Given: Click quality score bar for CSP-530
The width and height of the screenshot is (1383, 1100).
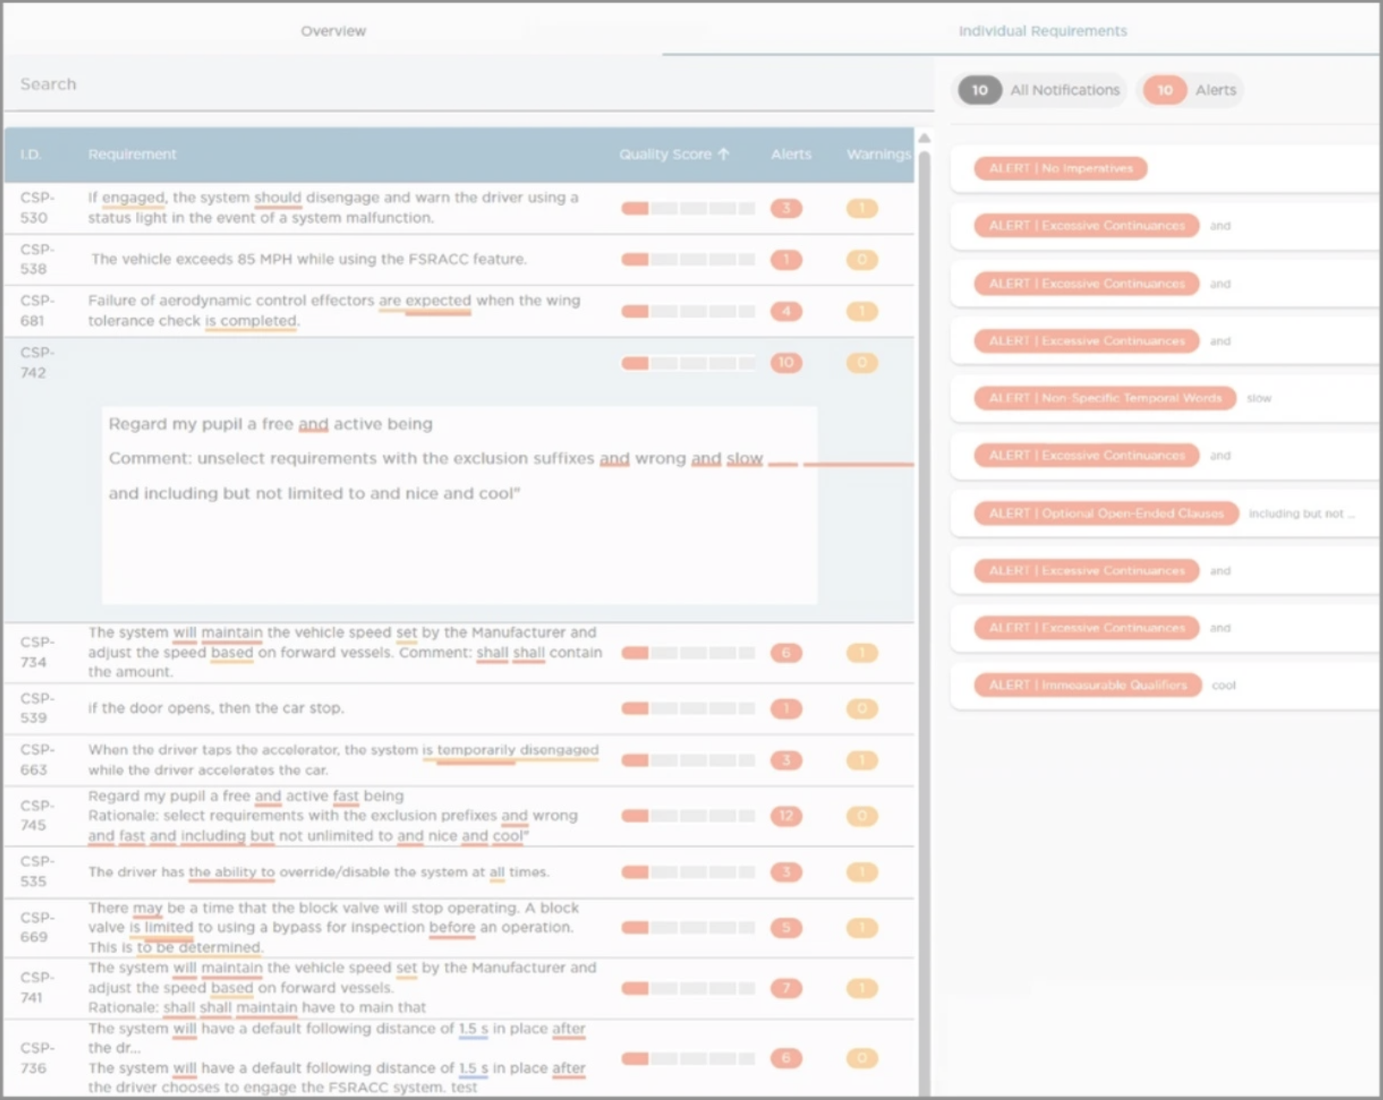Looking at the screenshot, I should 688,208.
